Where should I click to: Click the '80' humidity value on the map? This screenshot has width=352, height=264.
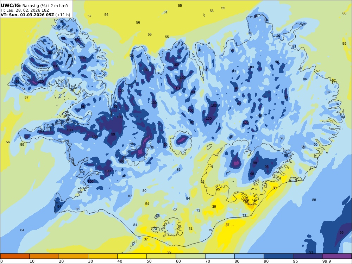tap(144, 190)
